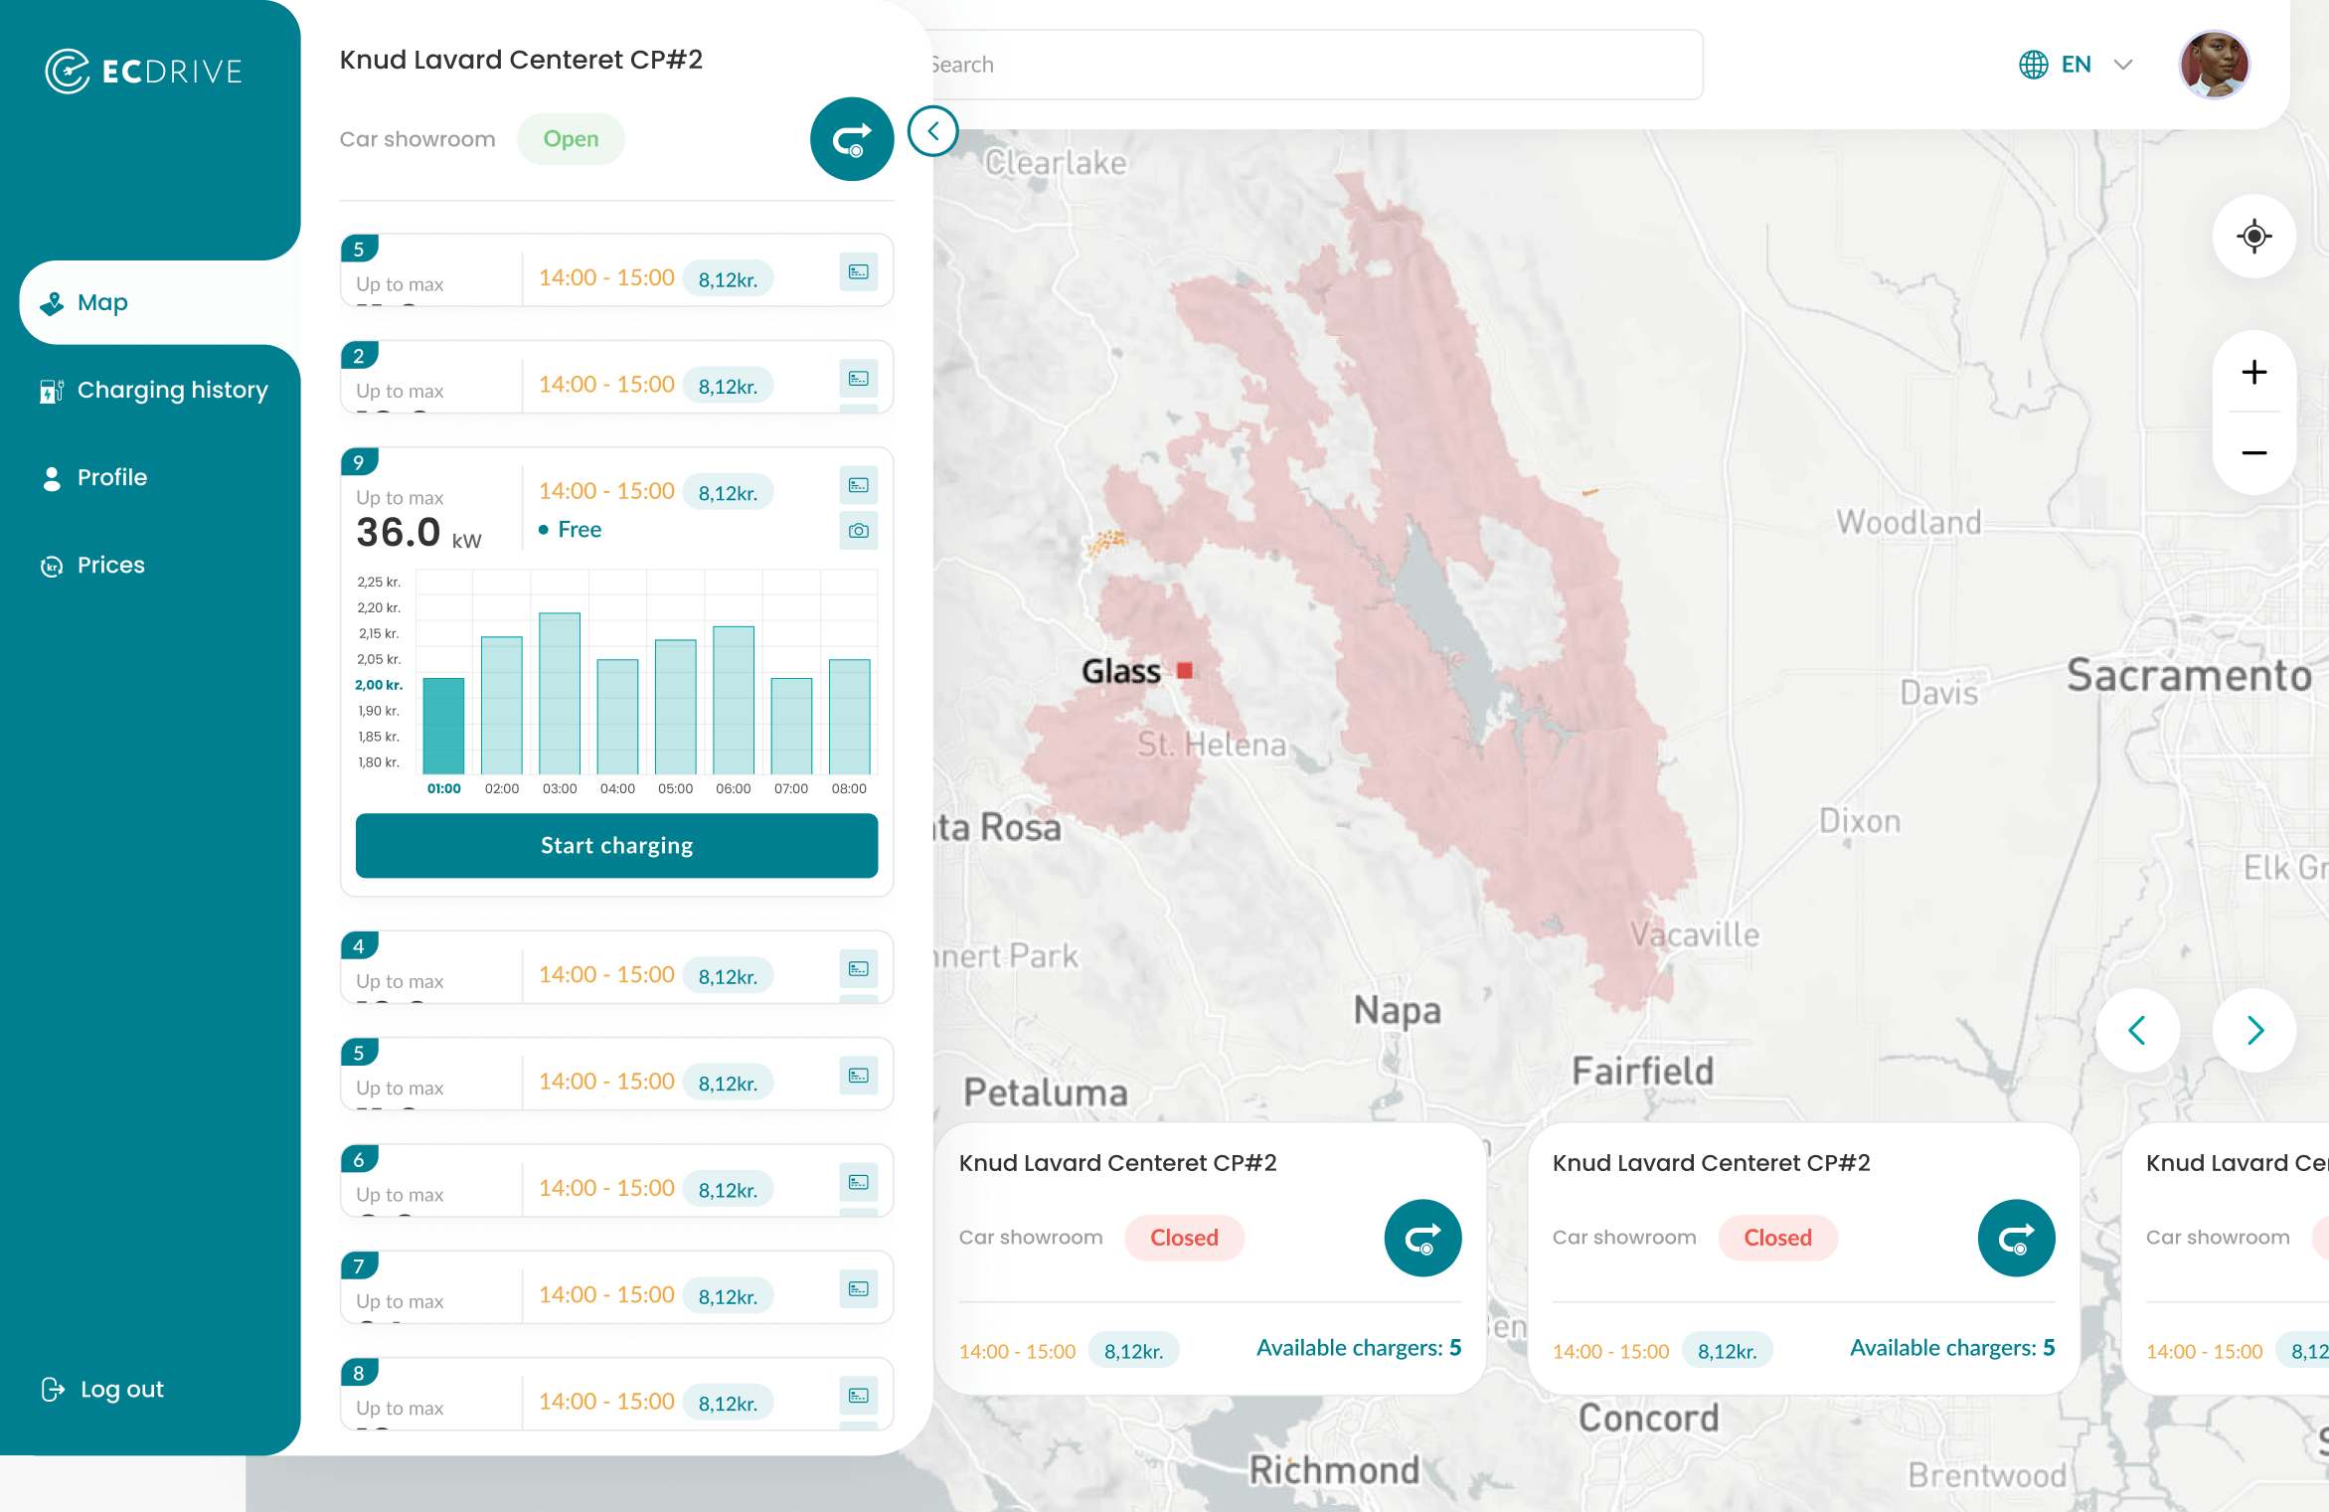Collapse the station details side panel
2329x1512 pixels.
[x=932, y=131]
